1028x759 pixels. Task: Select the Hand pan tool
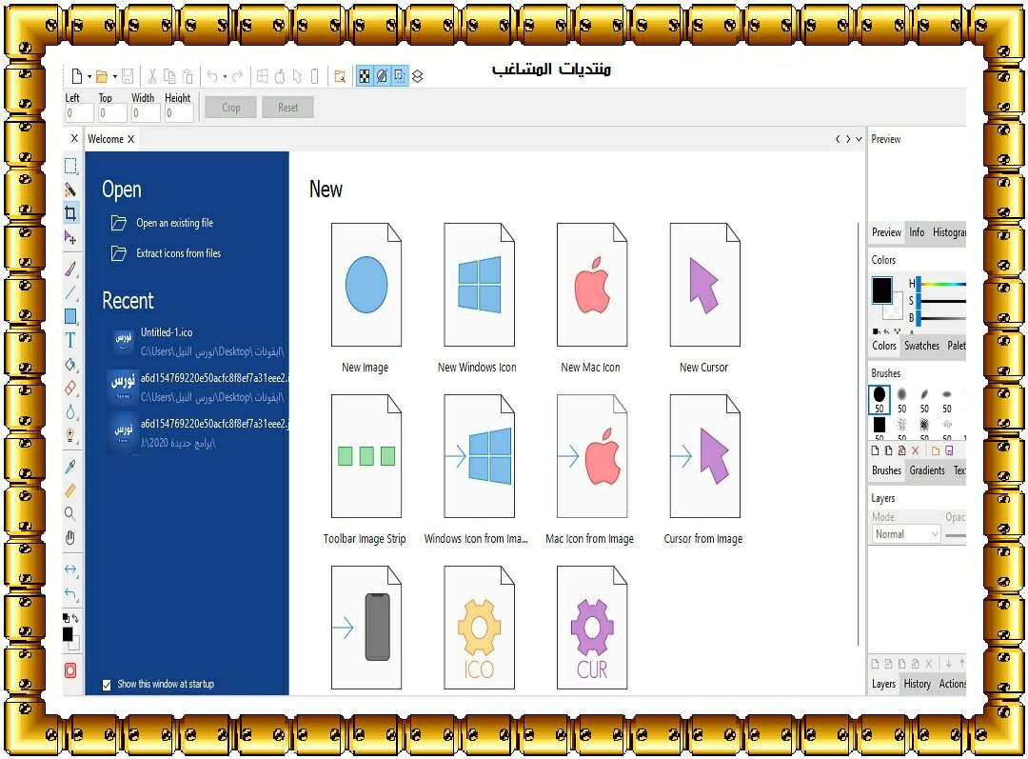tap(70, 537)
